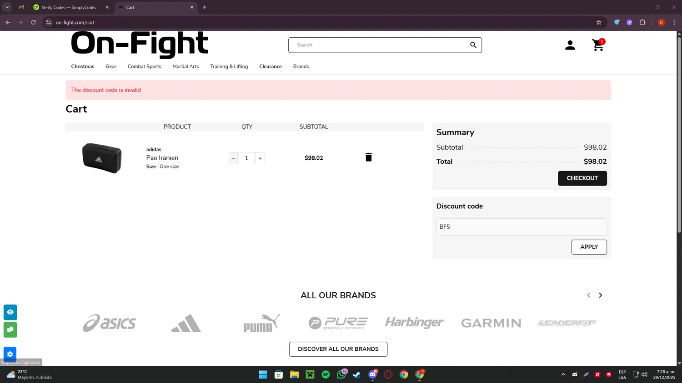Open the user account icon
682x383 pixels.
570,45
